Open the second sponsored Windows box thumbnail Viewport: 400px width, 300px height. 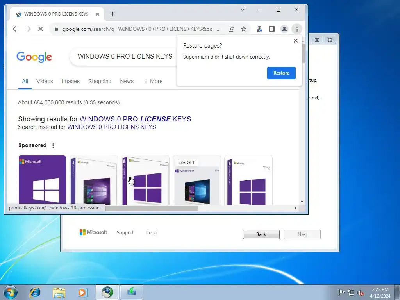(x=94, y=180)
